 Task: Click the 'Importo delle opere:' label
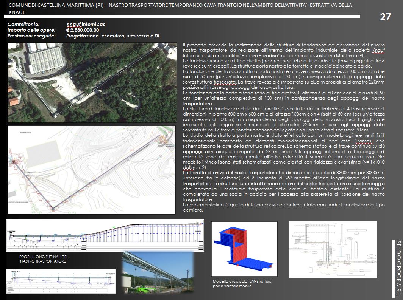point(31,30)
